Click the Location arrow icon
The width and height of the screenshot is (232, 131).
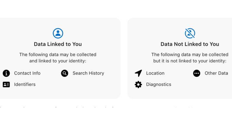pos(138,73)
